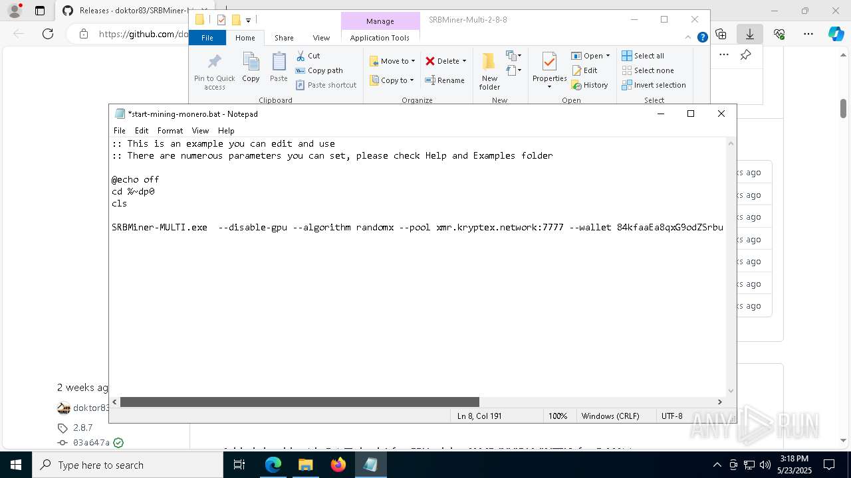Image resolution: width=851 pixels, height=478 pixels.
Task: Click the taskbar search box
Action: (x=128, y=465)
